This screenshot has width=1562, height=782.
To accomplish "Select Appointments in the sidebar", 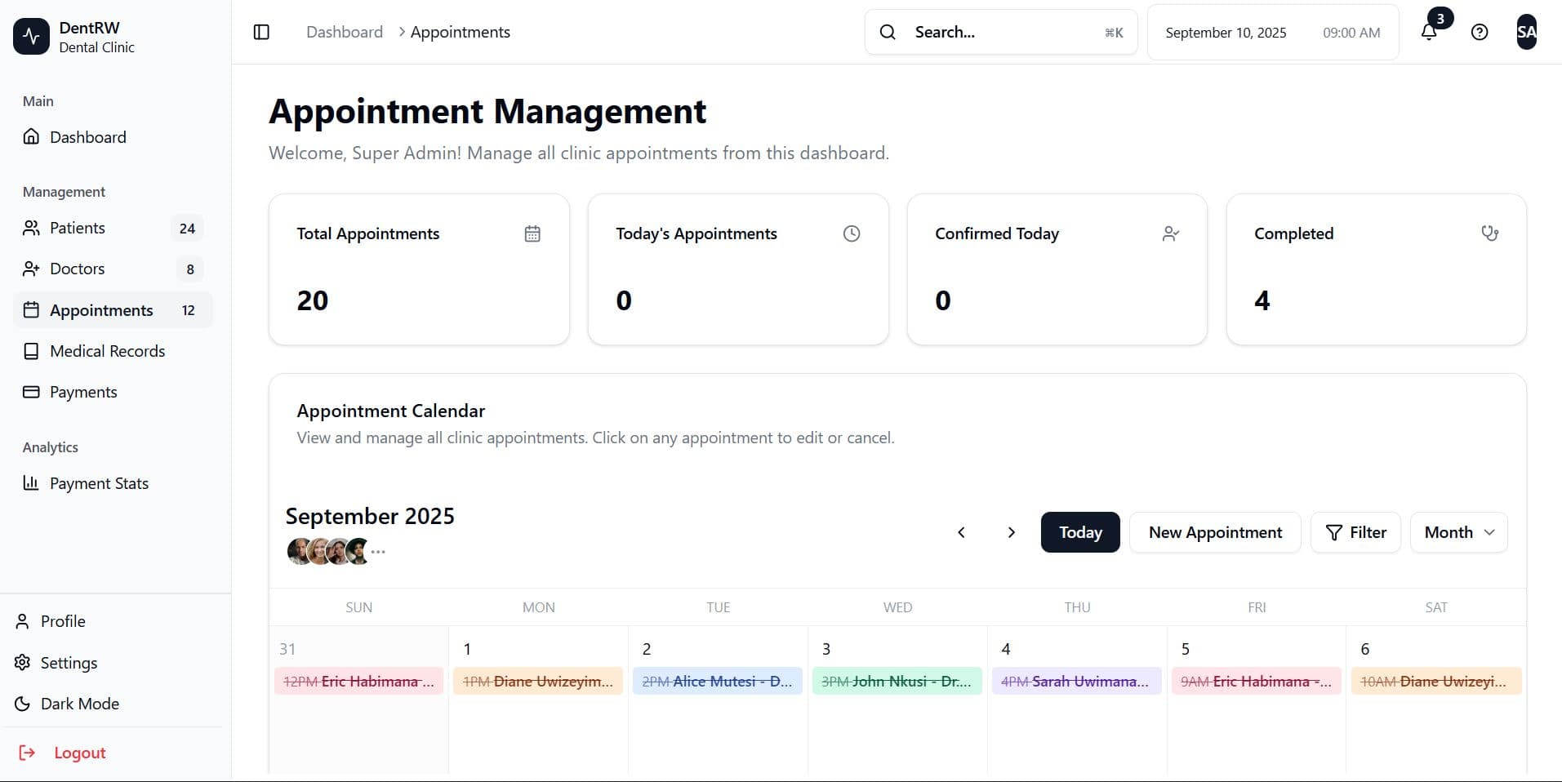I will click(101, 310).
